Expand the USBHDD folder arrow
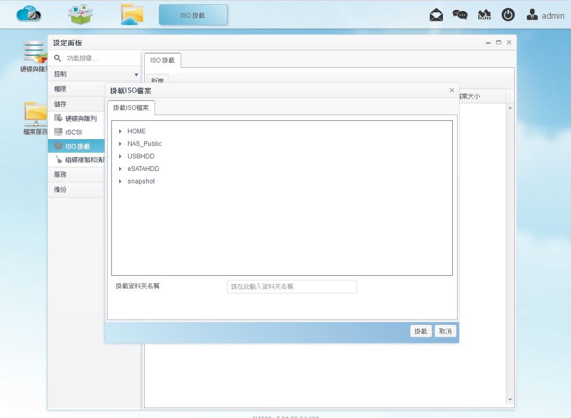 pyautogui.click(x=120, y=156)
